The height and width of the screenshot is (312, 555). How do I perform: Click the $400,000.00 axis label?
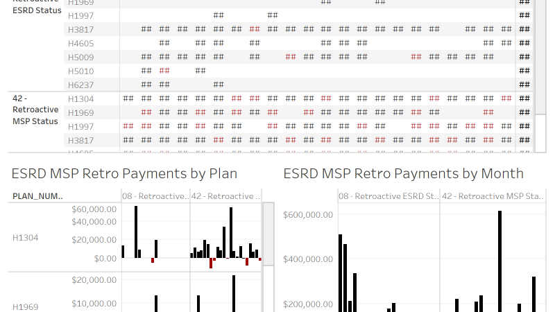coord(308,259)
